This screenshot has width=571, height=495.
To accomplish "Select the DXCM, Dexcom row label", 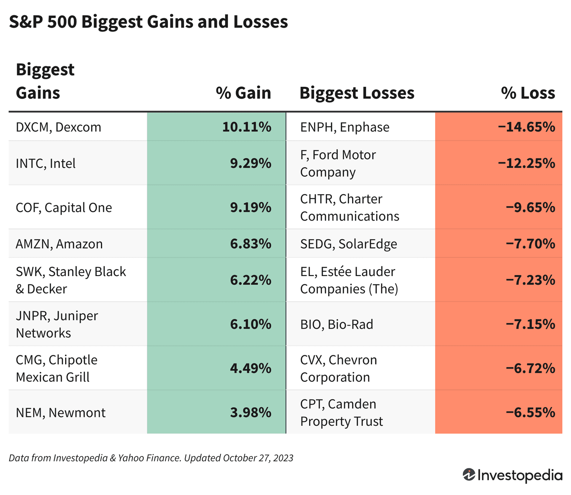I will [x=59, y=127].
